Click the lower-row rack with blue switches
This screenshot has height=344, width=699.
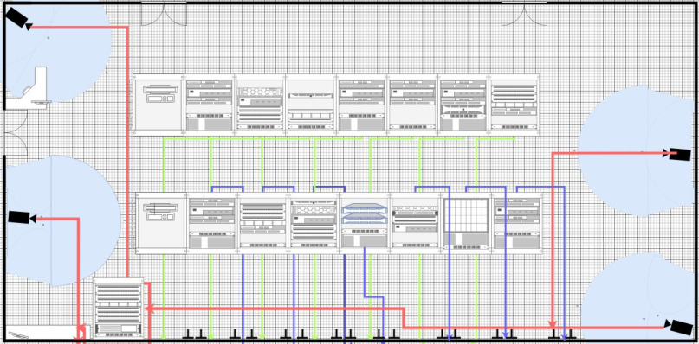tap(364, 223)
